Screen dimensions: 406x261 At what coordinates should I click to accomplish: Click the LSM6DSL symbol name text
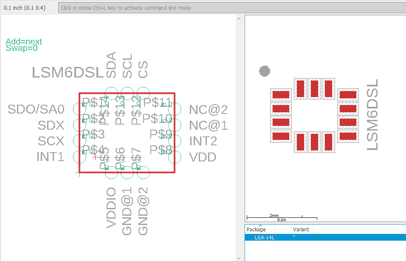68,72
